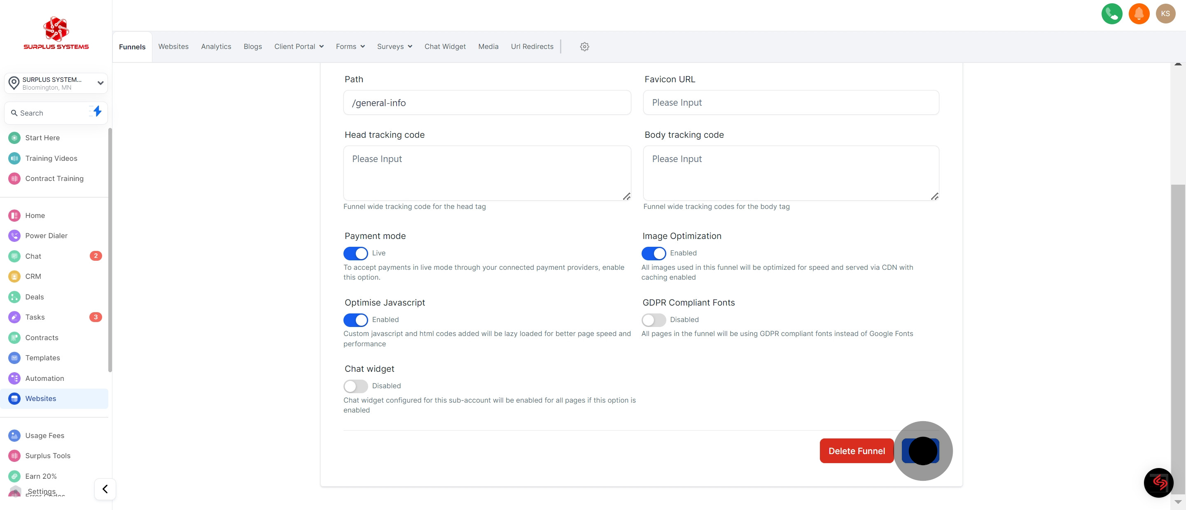
Task: Click the Favicon URL input field
Action: 791,102
